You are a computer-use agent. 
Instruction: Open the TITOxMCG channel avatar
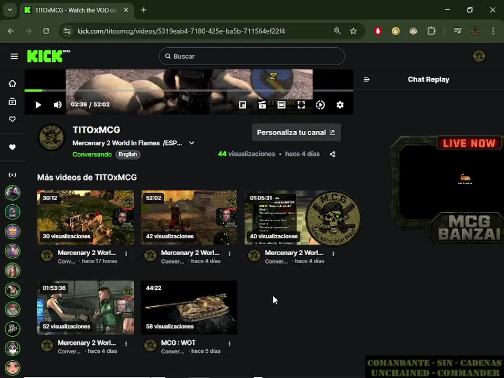tap(51, 137)
